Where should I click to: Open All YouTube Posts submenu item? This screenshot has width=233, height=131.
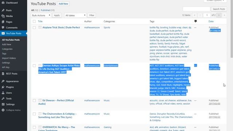tap(11, 40)
